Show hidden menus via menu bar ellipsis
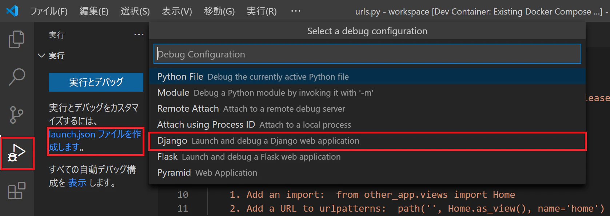 click(296, 11)
